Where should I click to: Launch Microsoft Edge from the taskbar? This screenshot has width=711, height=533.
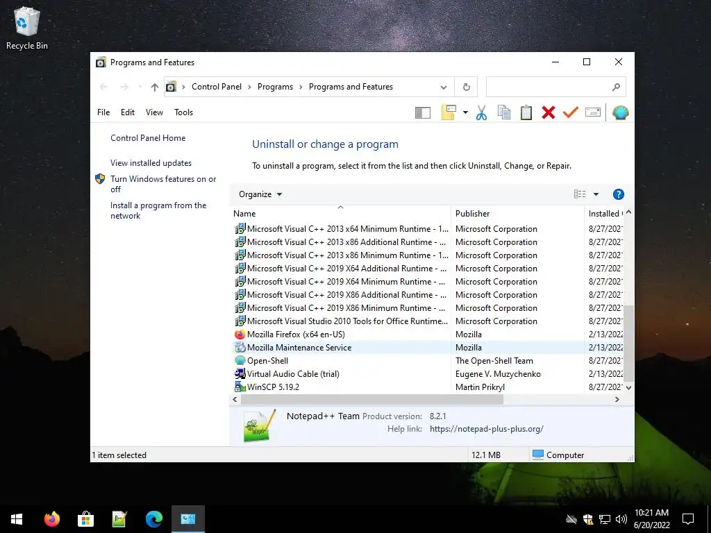(153, 519)
